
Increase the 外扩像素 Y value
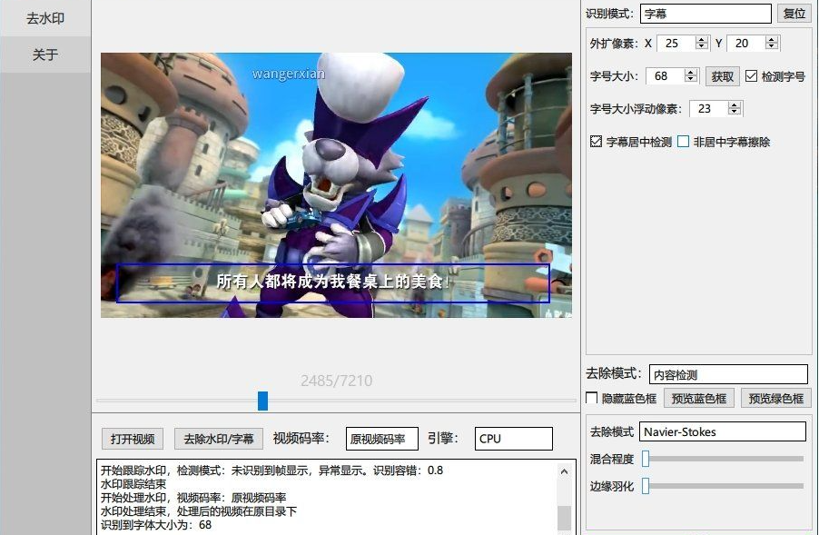772,39
